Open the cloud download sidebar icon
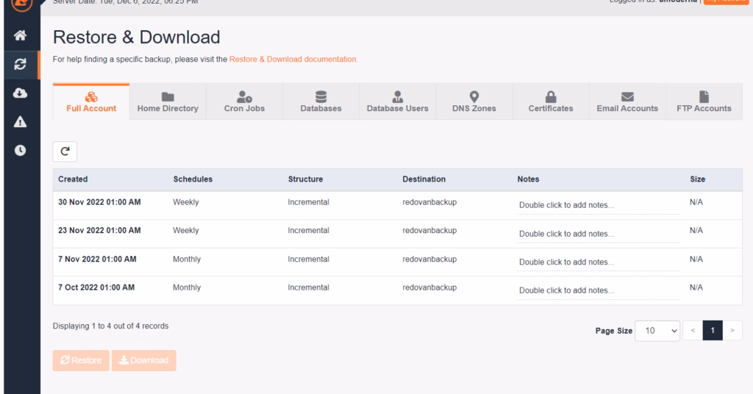The image size is (753, 394). 20,93
